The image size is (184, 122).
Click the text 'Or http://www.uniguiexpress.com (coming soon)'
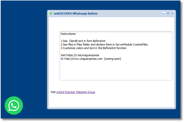(x=91, y=59)
